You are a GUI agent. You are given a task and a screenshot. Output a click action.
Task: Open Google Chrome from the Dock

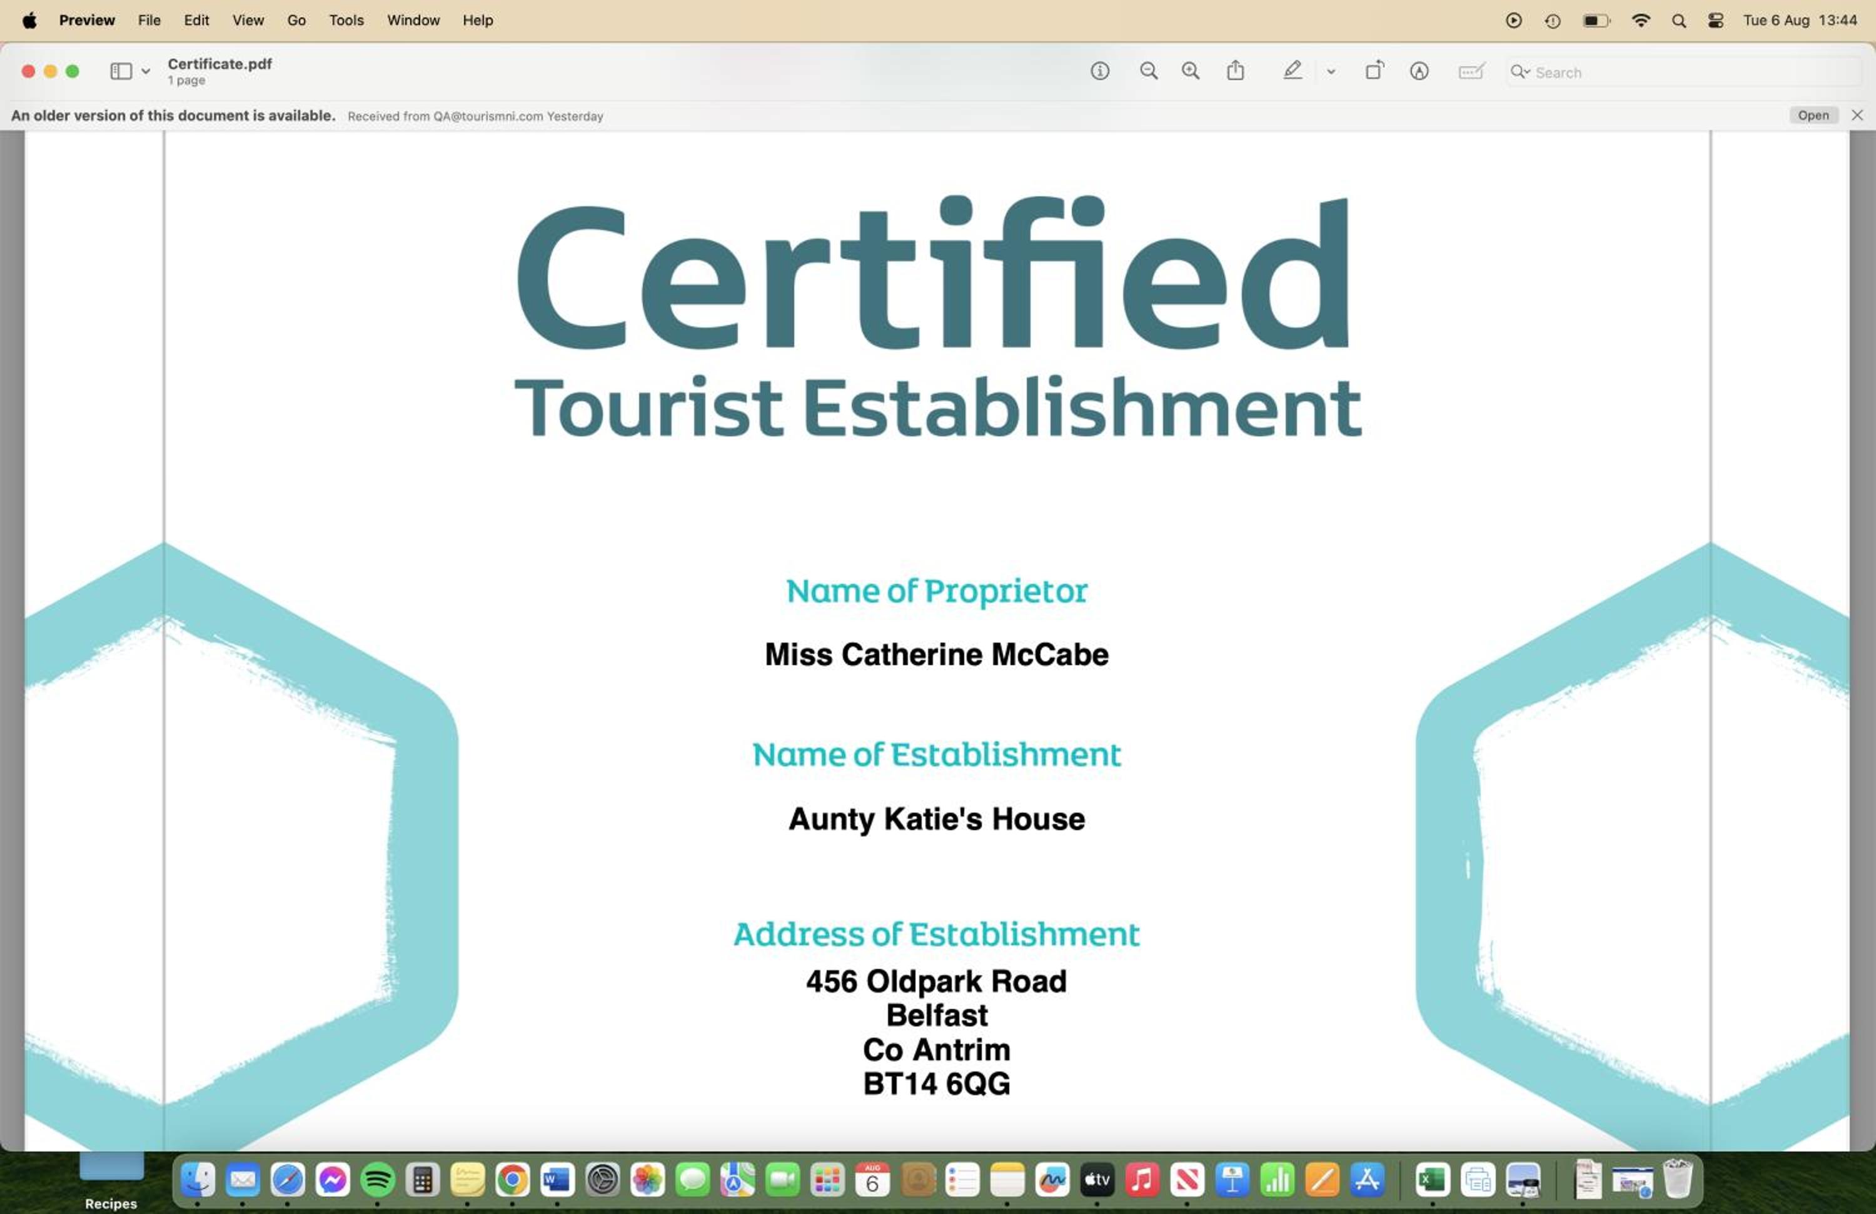(512, 1180)
